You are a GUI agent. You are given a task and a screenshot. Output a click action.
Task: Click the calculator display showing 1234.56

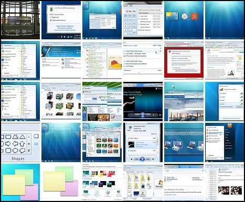[130, 11]
